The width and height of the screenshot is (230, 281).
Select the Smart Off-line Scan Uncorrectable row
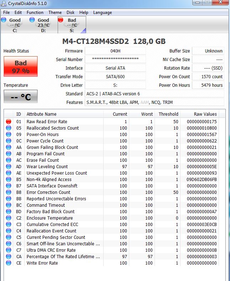click(x=112, y=244)
